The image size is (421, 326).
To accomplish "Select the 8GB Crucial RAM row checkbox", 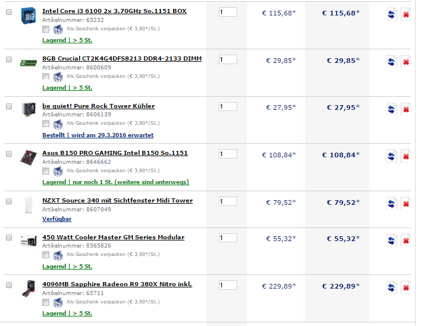I will pos(9,59).
